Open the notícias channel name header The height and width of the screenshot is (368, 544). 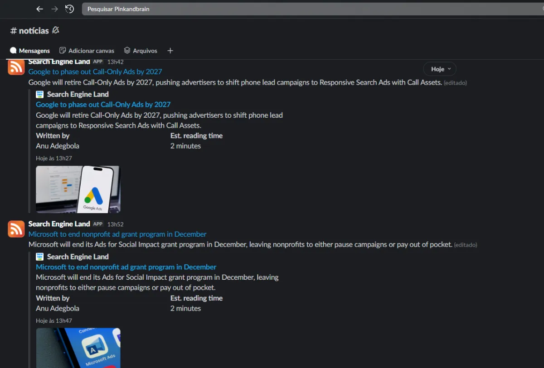point(29,31)
